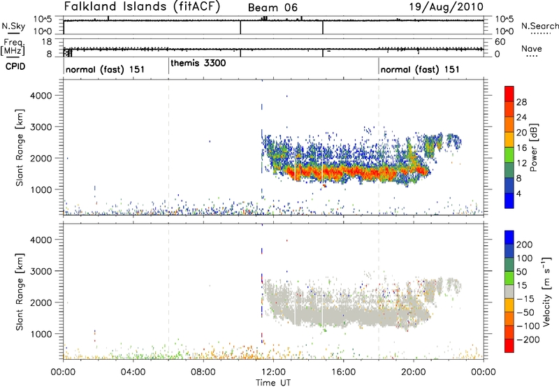Click the red high-power backscatter band near 1500 km
The height and width of the screenshot is (387, 559).
pyautogui.click(x=356, y=173)
